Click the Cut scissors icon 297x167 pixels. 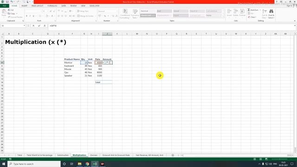point(9,10)
